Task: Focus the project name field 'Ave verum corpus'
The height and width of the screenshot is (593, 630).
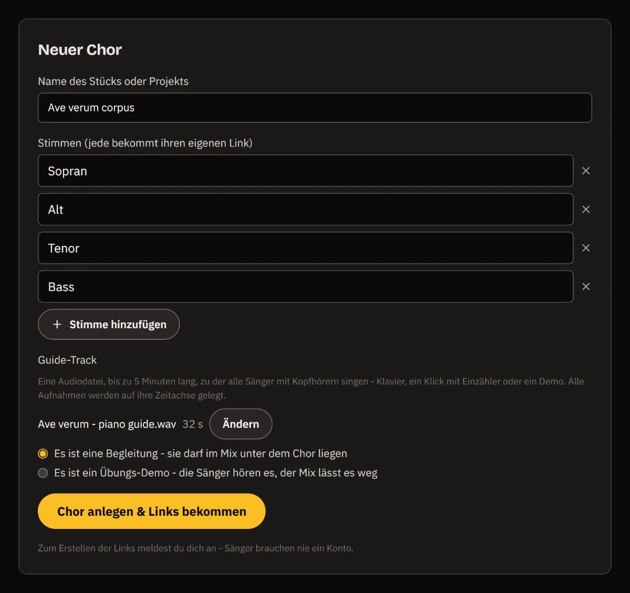Action: coord(315,108)
